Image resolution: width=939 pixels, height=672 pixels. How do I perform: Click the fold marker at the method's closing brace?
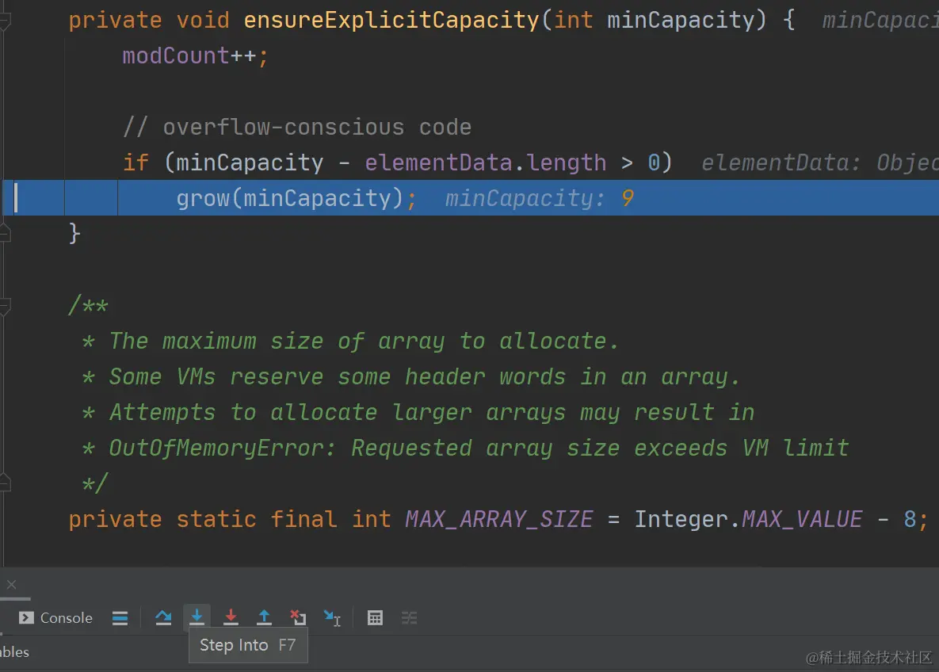point(5,232)
